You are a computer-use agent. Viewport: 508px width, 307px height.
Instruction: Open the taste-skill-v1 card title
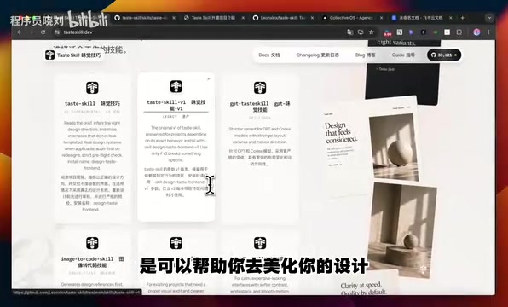[176, 106]
